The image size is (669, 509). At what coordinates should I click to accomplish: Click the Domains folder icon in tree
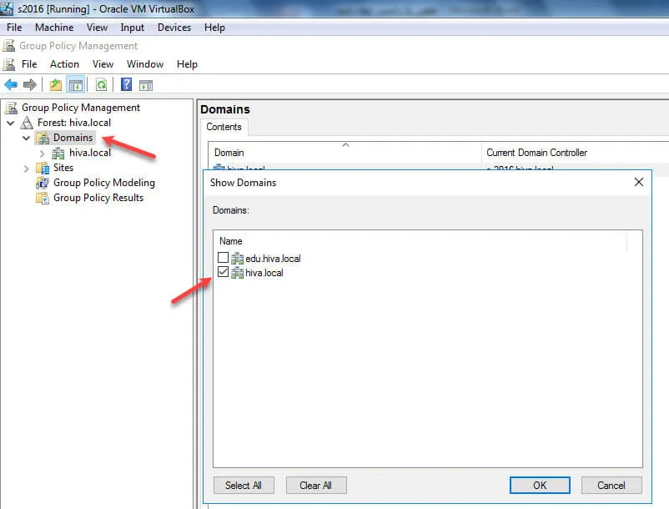point(43,138)
